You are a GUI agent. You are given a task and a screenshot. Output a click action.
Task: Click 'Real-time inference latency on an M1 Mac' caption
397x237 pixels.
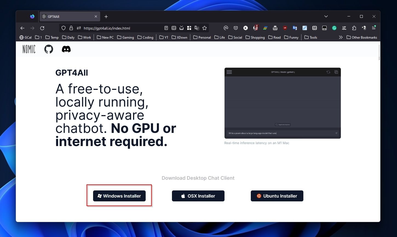coord(257,143)
